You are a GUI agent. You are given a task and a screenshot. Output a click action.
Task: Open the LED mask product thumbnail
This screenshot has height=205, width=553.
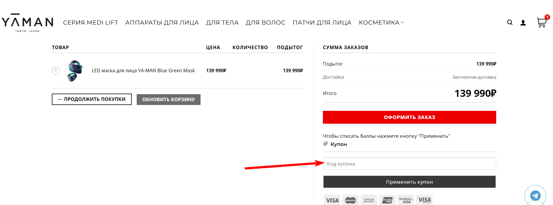[75, 70]
